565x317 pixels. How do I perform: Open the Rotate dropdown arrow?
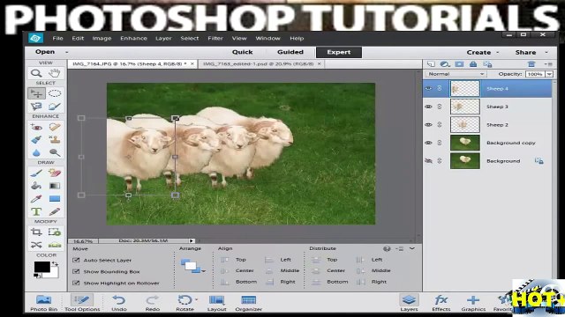pyautogui.click(x=196, y=299)
